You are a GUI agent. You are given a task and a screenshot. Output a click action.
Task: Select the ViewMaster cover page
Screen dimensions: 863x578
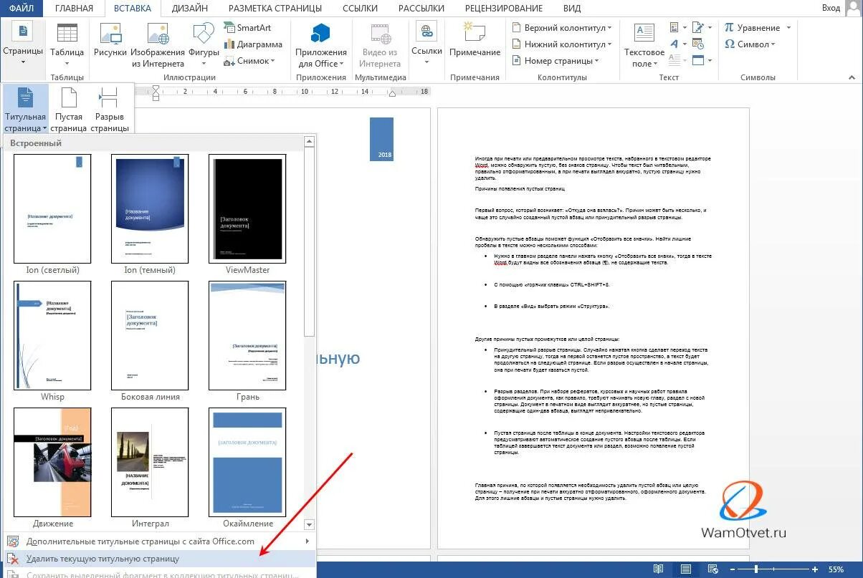(x=247, y=215)
